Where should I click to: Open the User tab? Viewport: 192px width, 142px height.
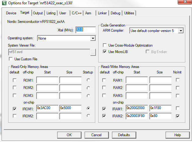pyautogui.click(x=63, y=13)
